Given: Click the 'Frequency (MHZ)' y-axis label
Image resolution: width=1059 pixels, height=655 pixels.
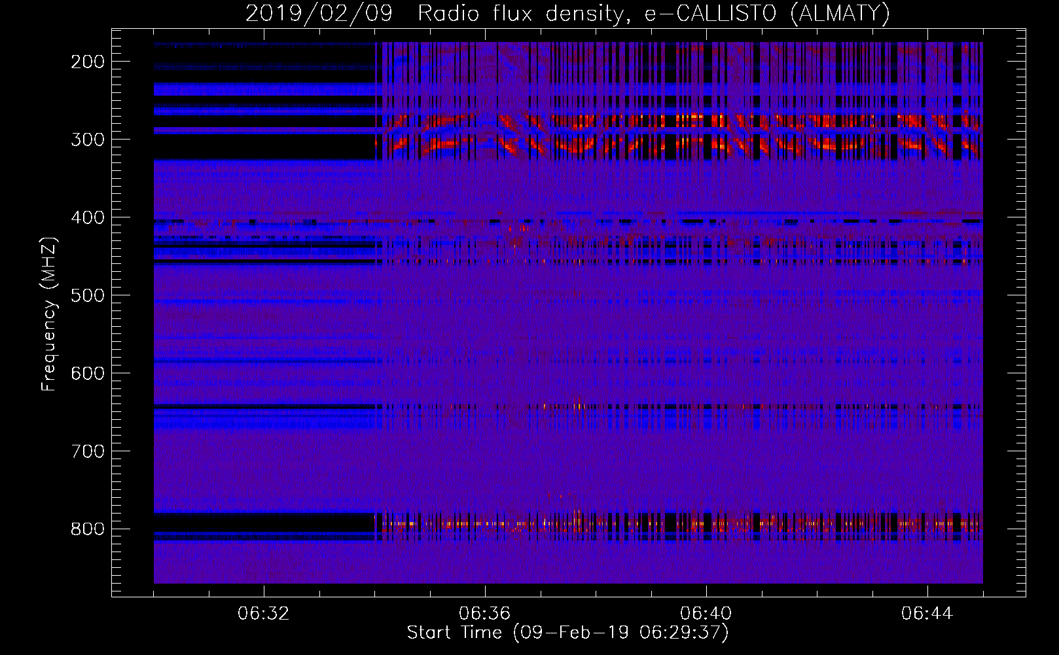Looking at the screenshot, I should tap(49, 314).
